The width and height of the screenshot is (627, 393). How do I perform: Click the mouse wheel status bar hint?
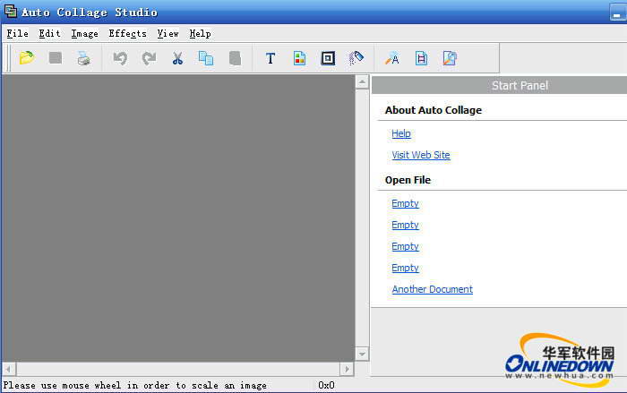pyautogui.click(x=134, y=386)
